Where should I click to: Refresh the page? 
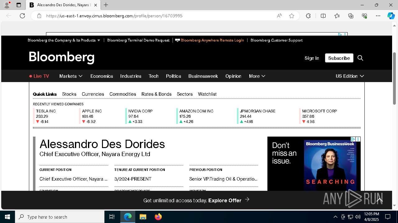22,16
